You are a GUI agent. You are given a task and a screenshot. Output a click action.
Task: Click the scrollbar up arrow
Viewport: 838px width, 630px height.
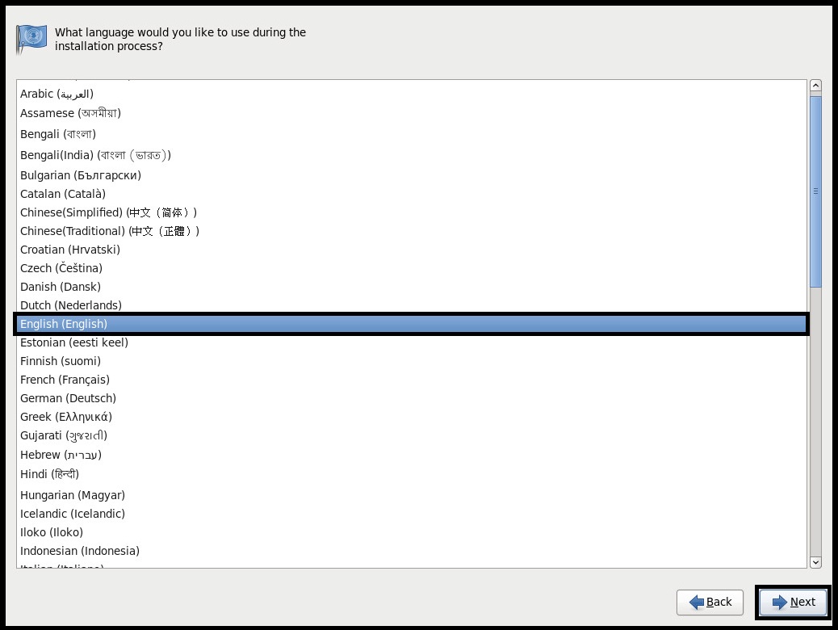point(815,86)
